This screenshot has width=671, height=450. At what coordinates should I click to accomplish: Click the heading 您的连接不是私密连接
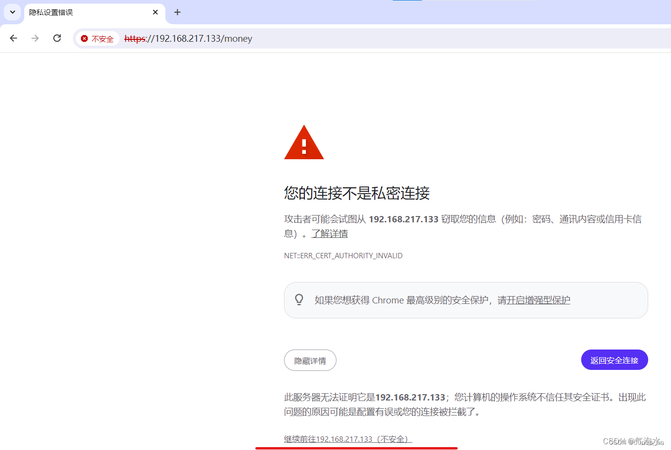click(x=357, y=193)
